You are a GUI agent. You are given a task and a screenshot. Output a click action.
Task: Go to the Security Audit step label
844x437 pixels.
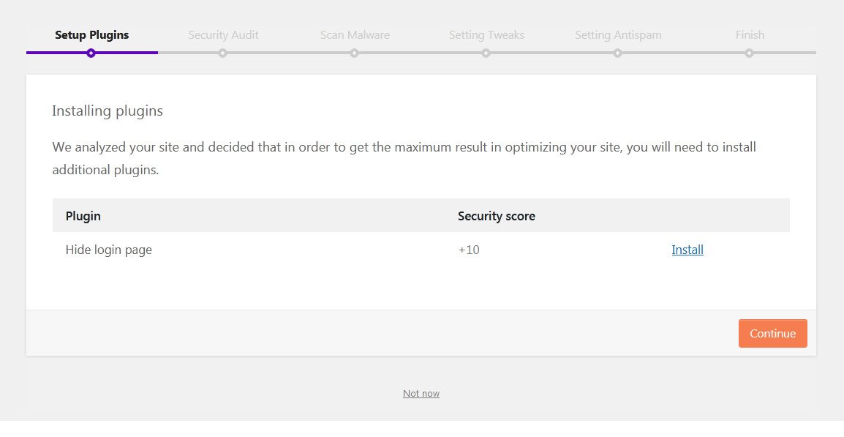point(223,35)
